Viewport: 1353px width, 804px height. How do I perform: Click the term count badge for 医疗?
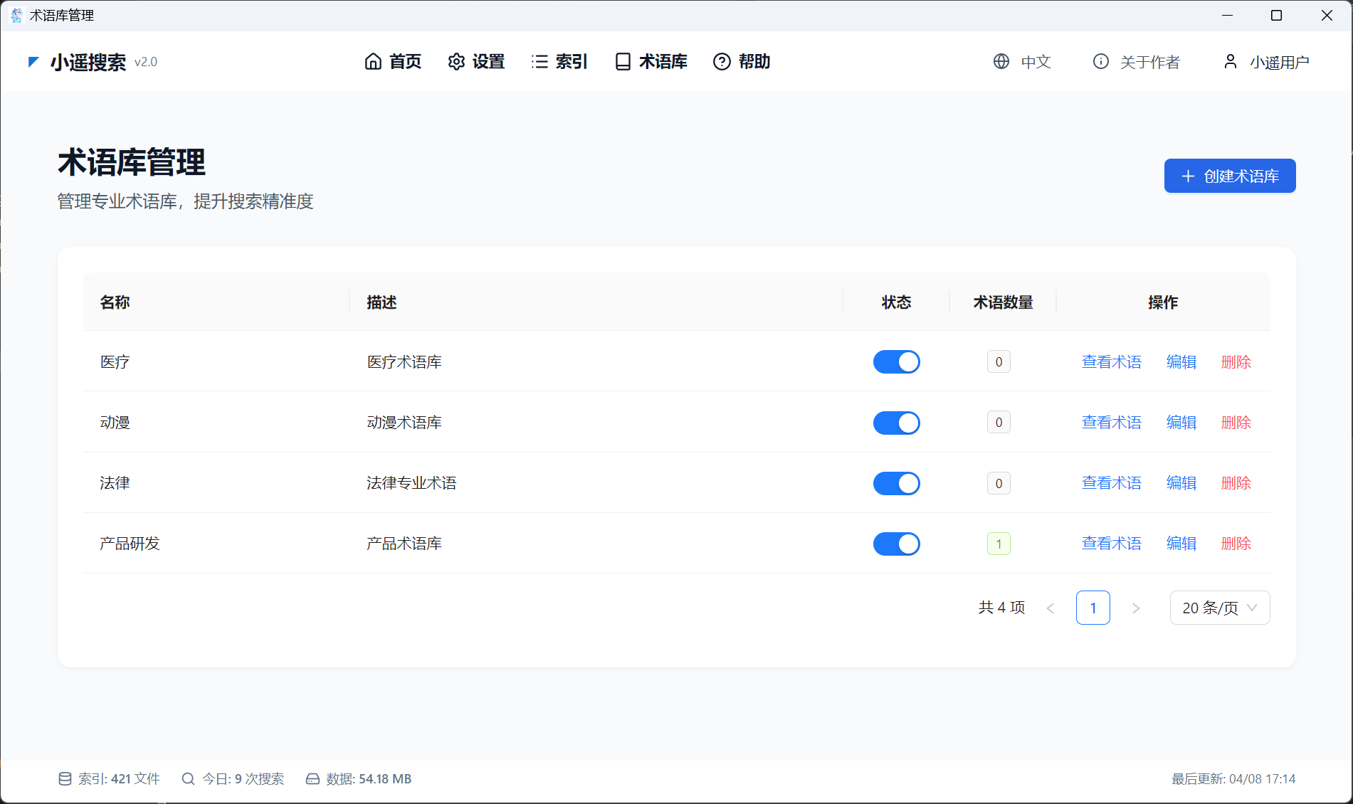[999, 362]
